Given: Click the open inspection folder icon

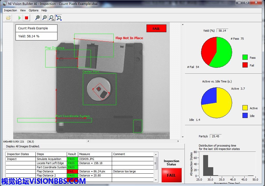Looking at the screenshot, I should tap(8, 18).
